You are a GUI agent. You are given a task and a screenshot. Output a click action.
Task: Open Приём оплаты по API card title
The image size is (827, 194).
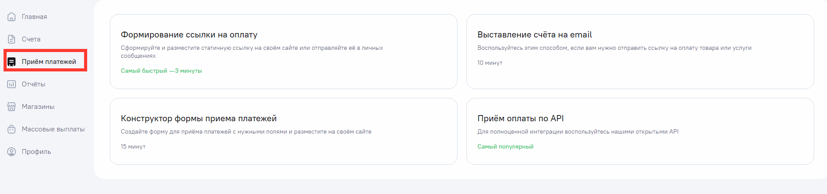(520, 119)
